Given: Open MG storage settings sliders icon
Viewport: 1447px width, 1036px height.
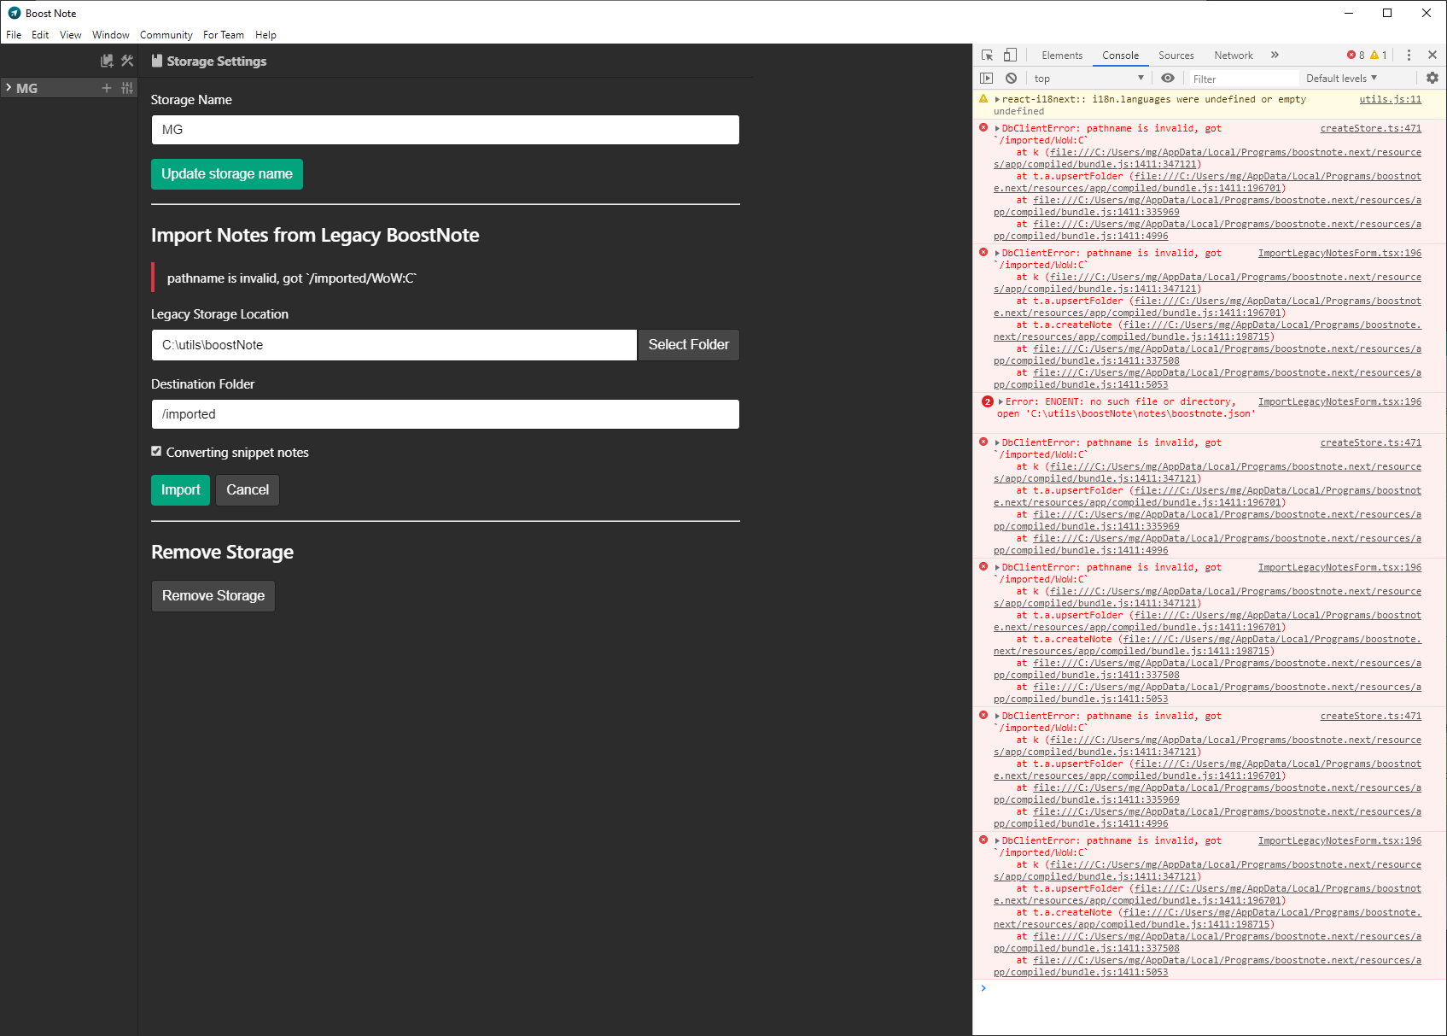Looking at the screenshot, I should (x=127, y=88).
